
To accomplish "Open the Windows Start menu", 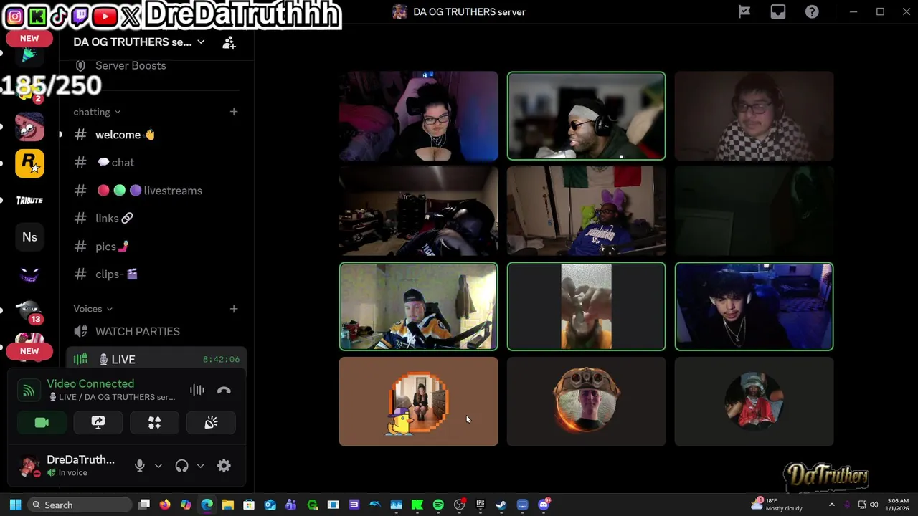I will pyautogui.click(x=15, y=505).
